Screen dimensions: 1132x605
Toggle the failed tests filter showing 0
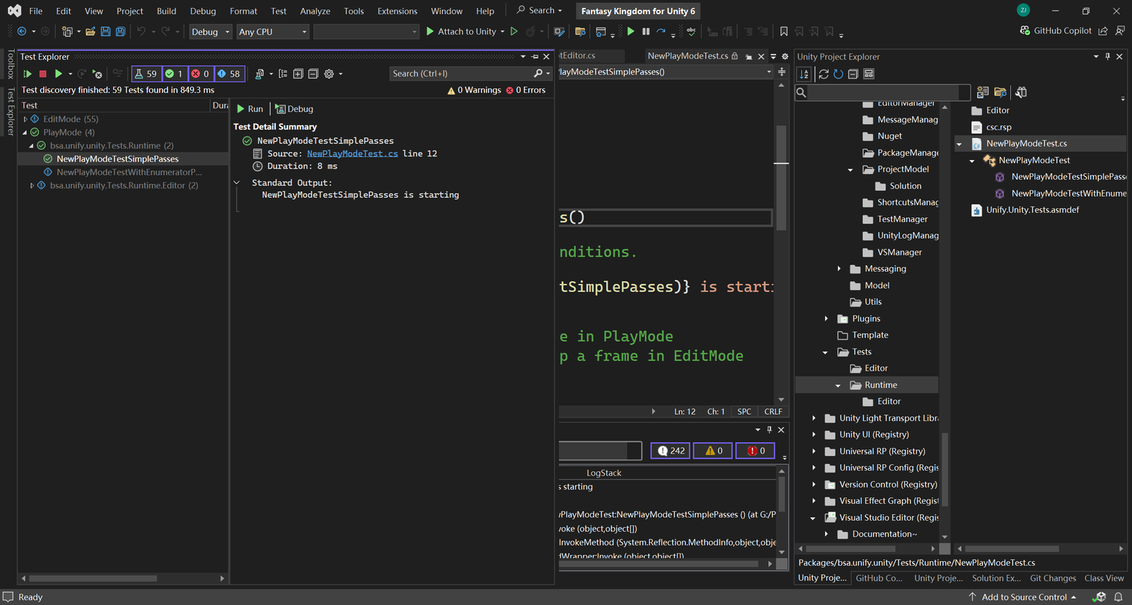[200, 74]
